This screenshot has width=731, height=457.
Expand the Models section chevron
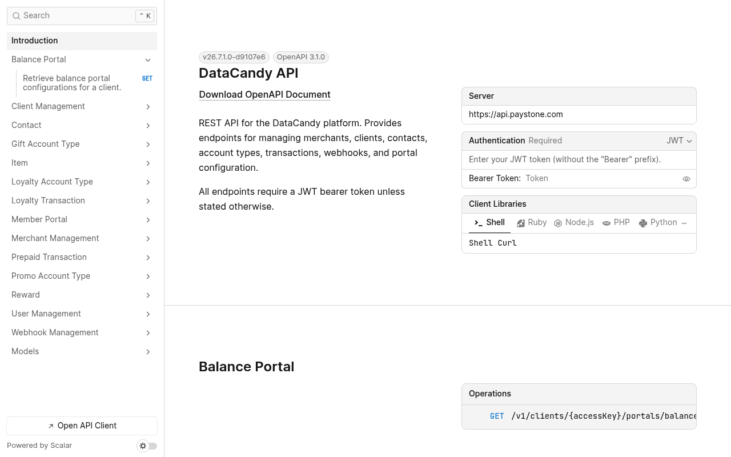tap(148, 352)
